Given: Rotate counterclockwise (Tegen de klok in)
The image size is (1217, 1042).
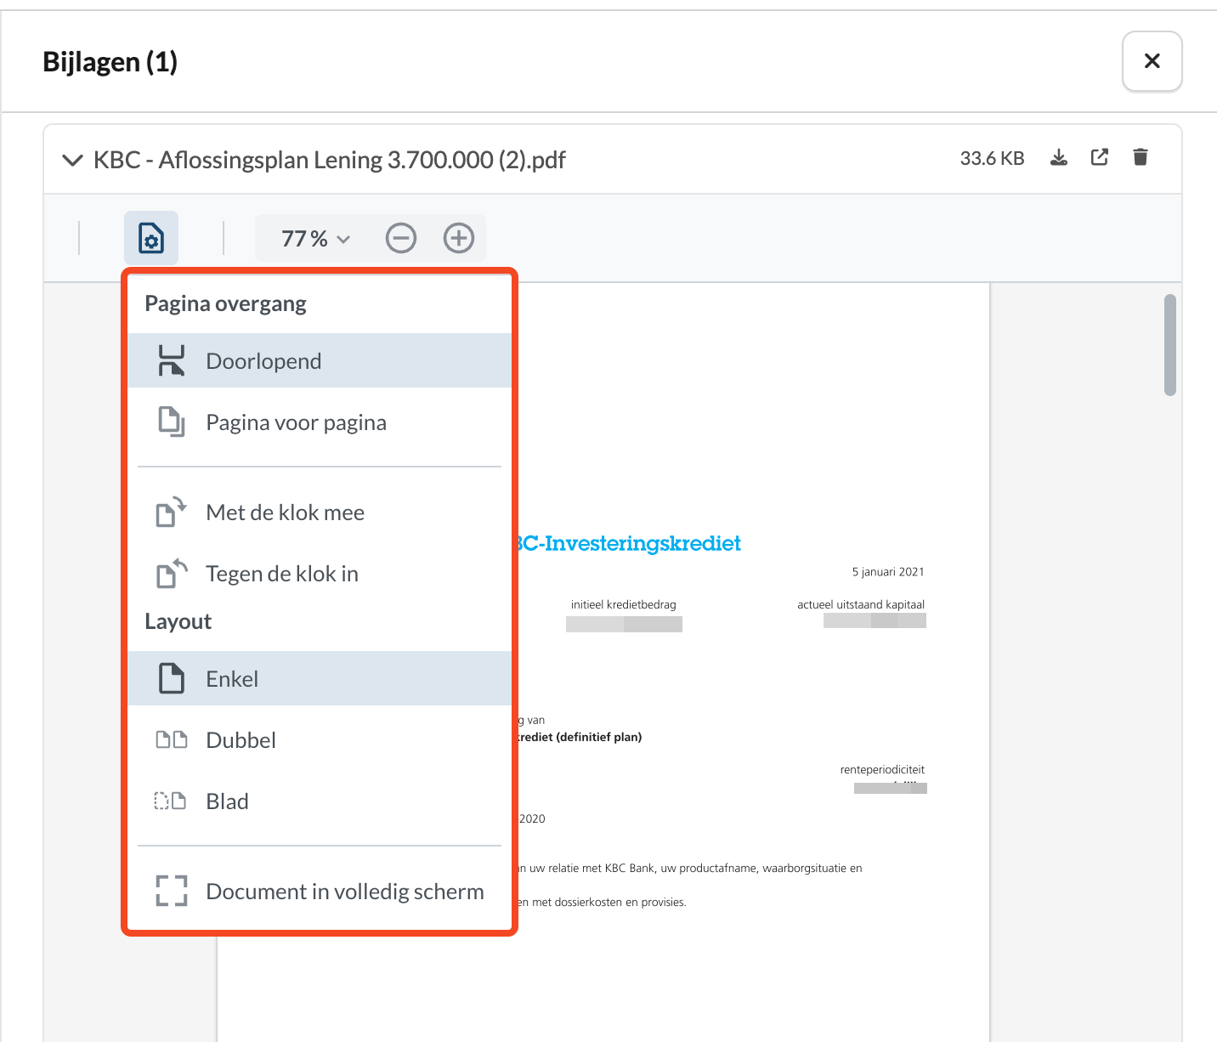Looking at the screenshot, I should 282,574.
